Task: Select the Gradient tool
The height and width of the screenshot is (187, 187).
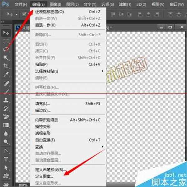Action: coord(6,125)
